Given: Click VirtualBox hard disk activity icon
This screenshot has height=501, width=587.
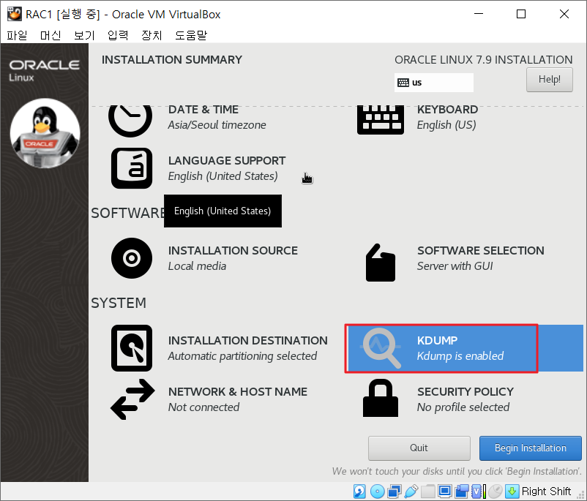Looking at the screenshot, I should click(x=359, y=491).
